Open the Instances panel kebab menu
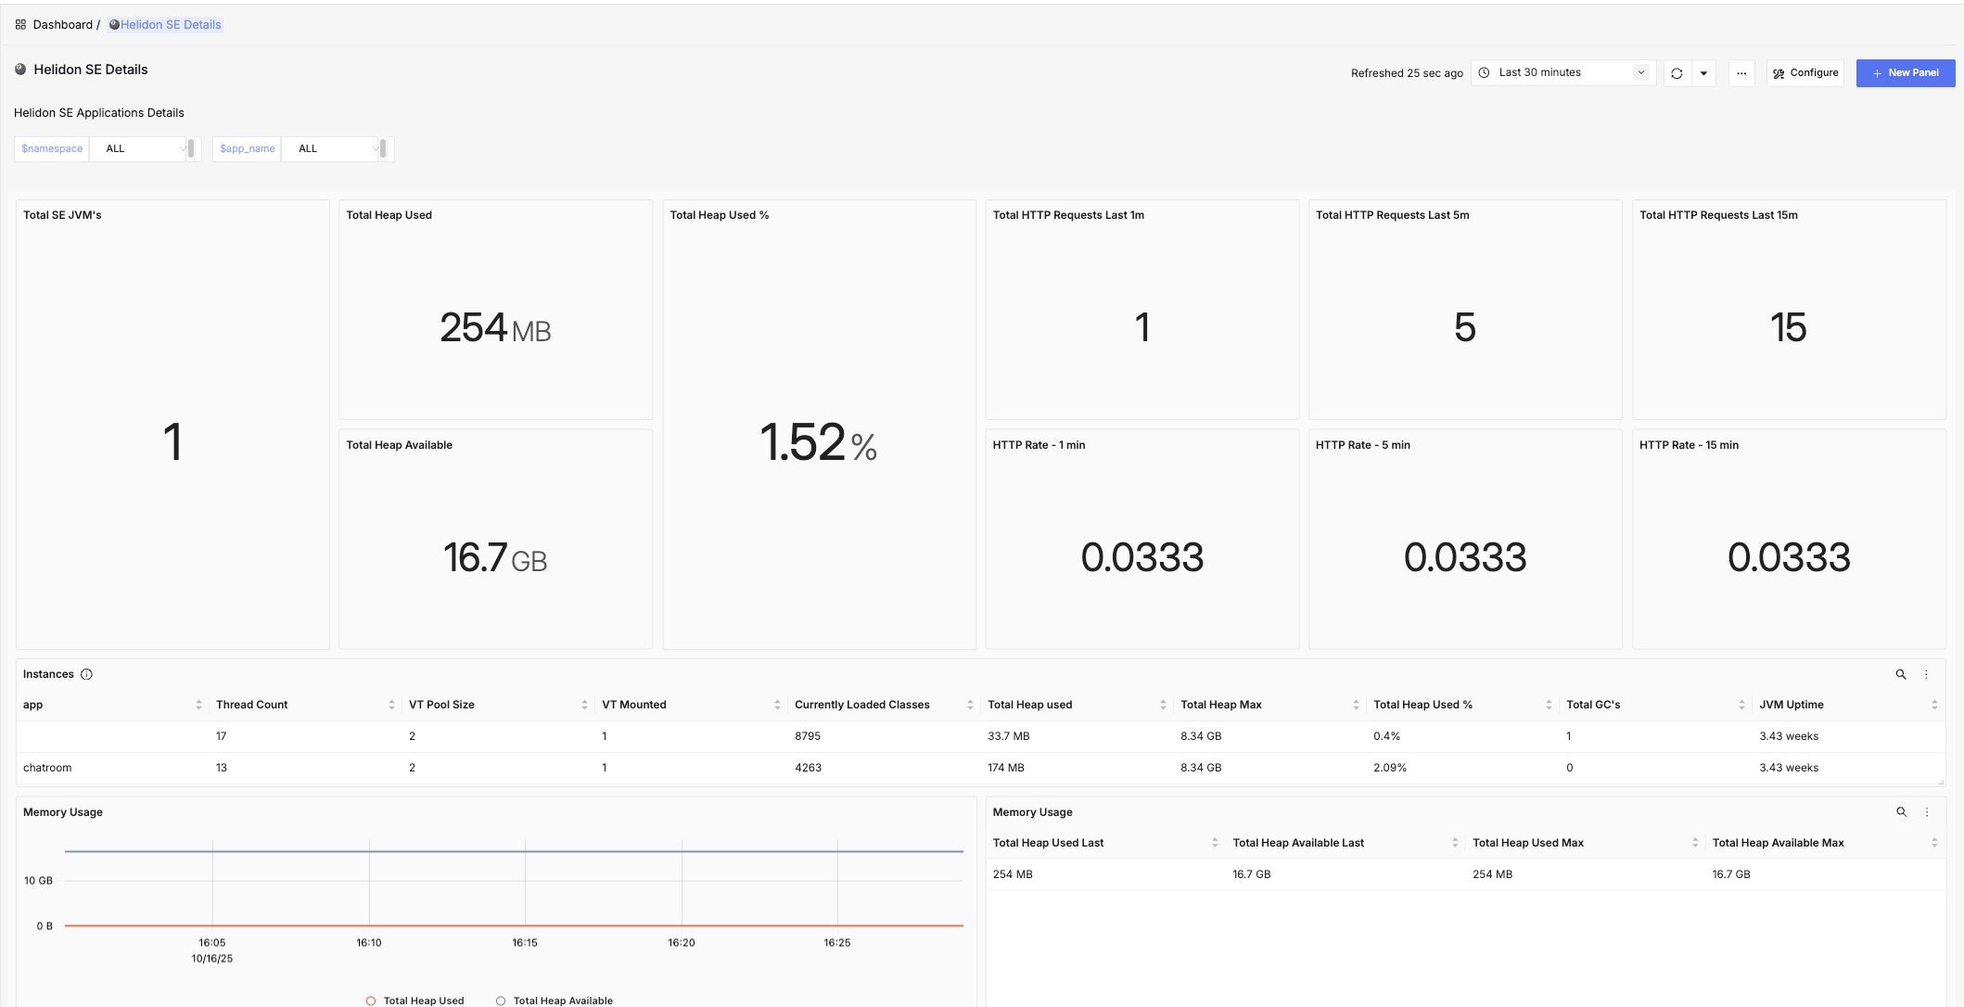 coord(1927,674)
